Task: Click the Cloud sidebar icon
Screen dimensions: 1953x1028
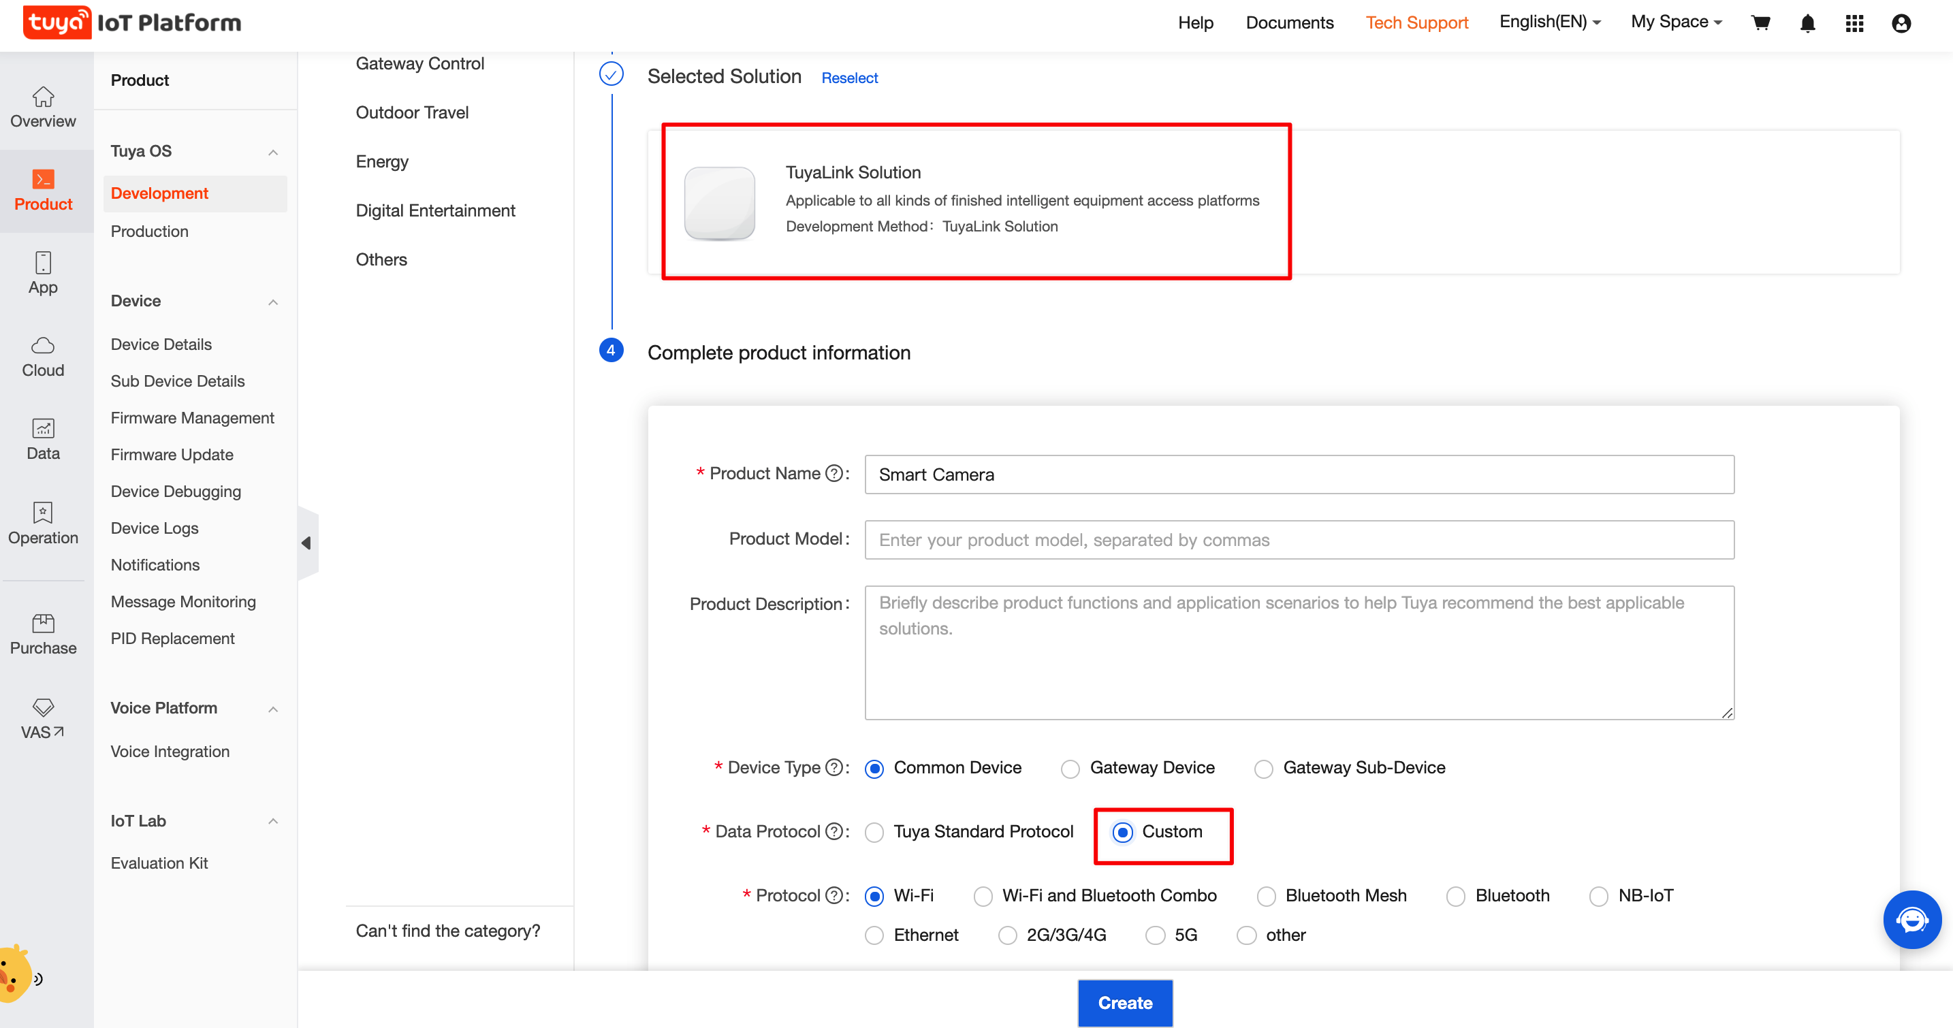Action: 43,356
